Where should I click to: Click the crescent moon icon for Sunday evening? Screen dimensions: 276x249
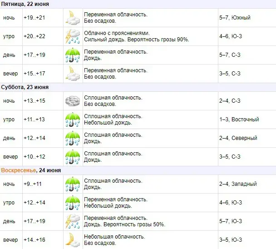pyautogui.click(x=73, y=240)
